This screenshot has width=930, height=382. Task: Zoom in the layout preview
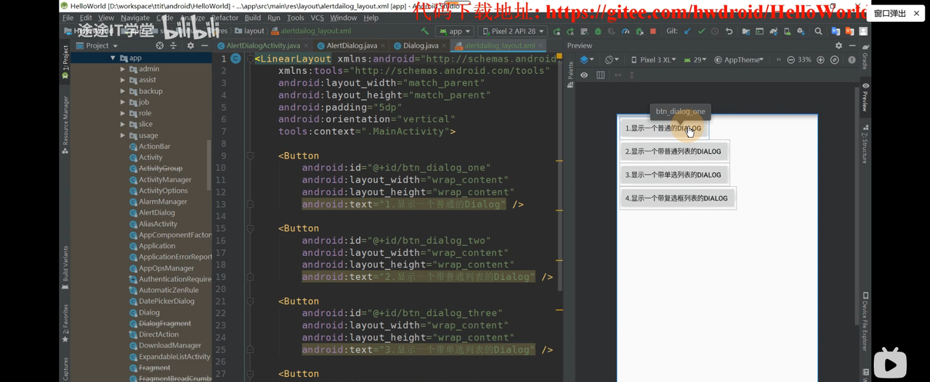pos(820,60)
